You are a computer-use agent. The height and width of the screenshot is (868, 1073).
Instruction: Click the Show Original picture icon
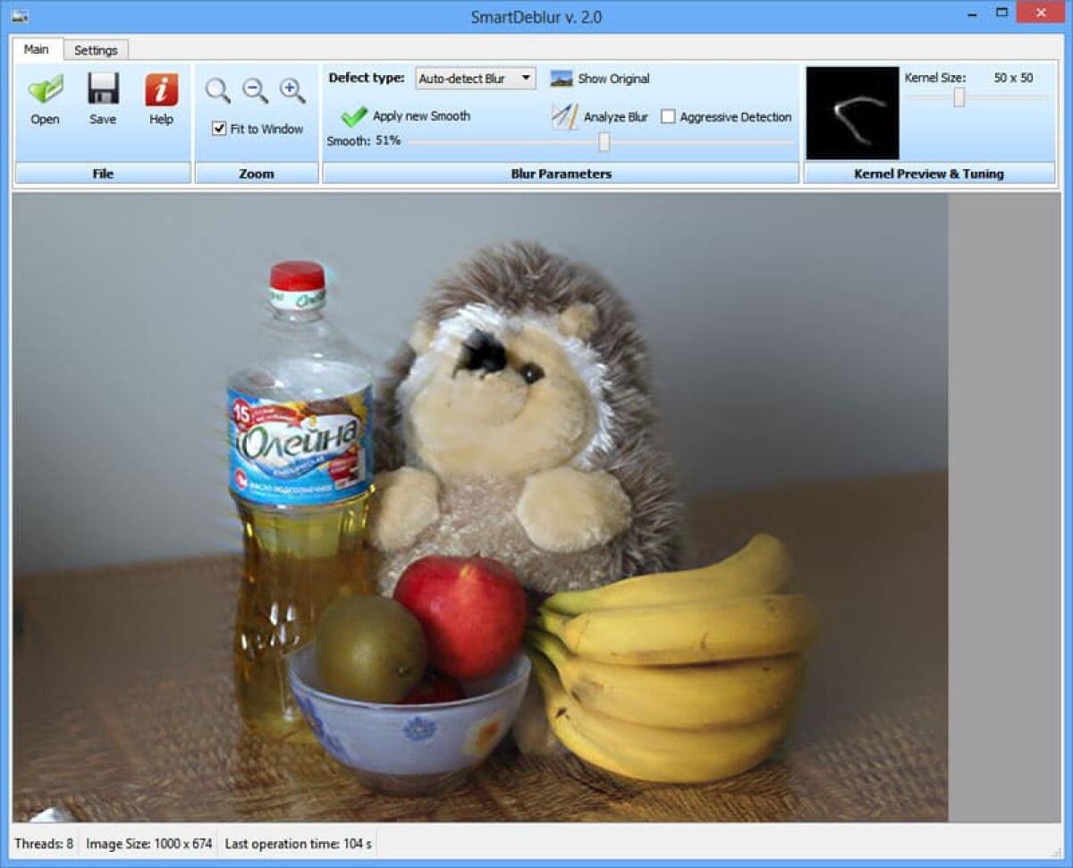(x=562, y=79)
